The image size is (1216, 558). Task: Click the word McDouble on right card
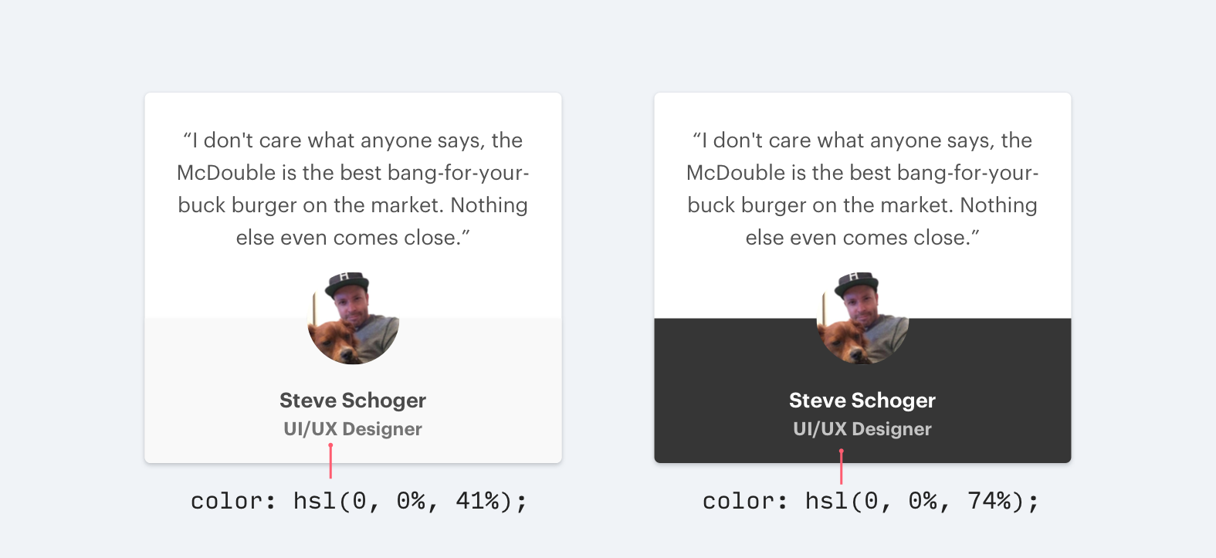coord(736,173)
